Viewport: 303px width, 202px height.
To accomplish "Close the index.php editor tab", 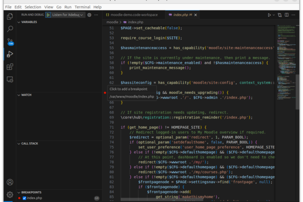I will (x=195, y=15).
